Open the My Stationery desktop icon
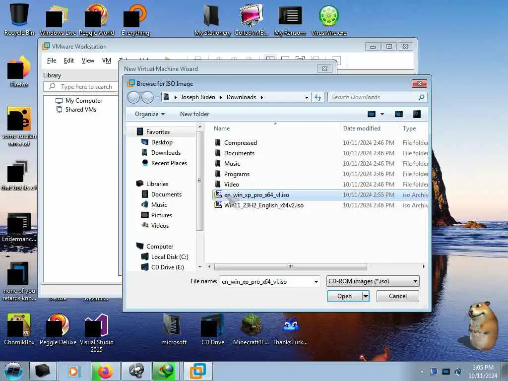 212,19
